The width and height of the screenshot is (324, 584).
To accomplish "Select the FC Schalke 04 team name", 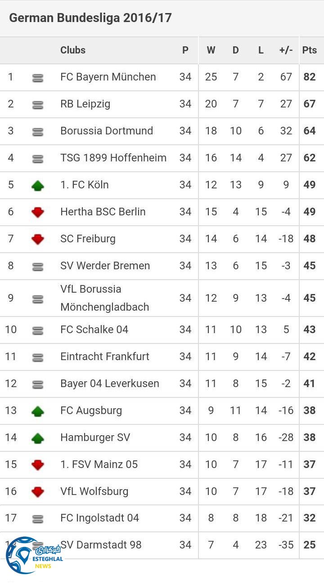I will coord(94,330).
